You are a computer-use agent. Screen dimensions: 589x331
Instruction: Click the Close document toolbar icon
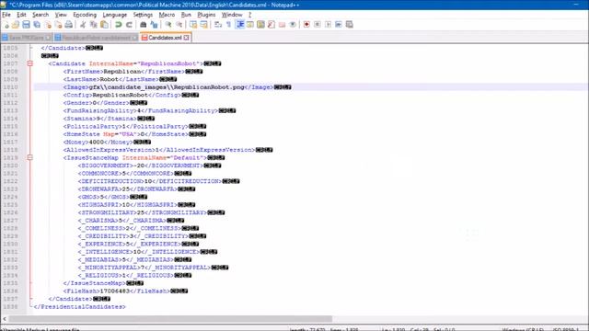pos(48,25)
